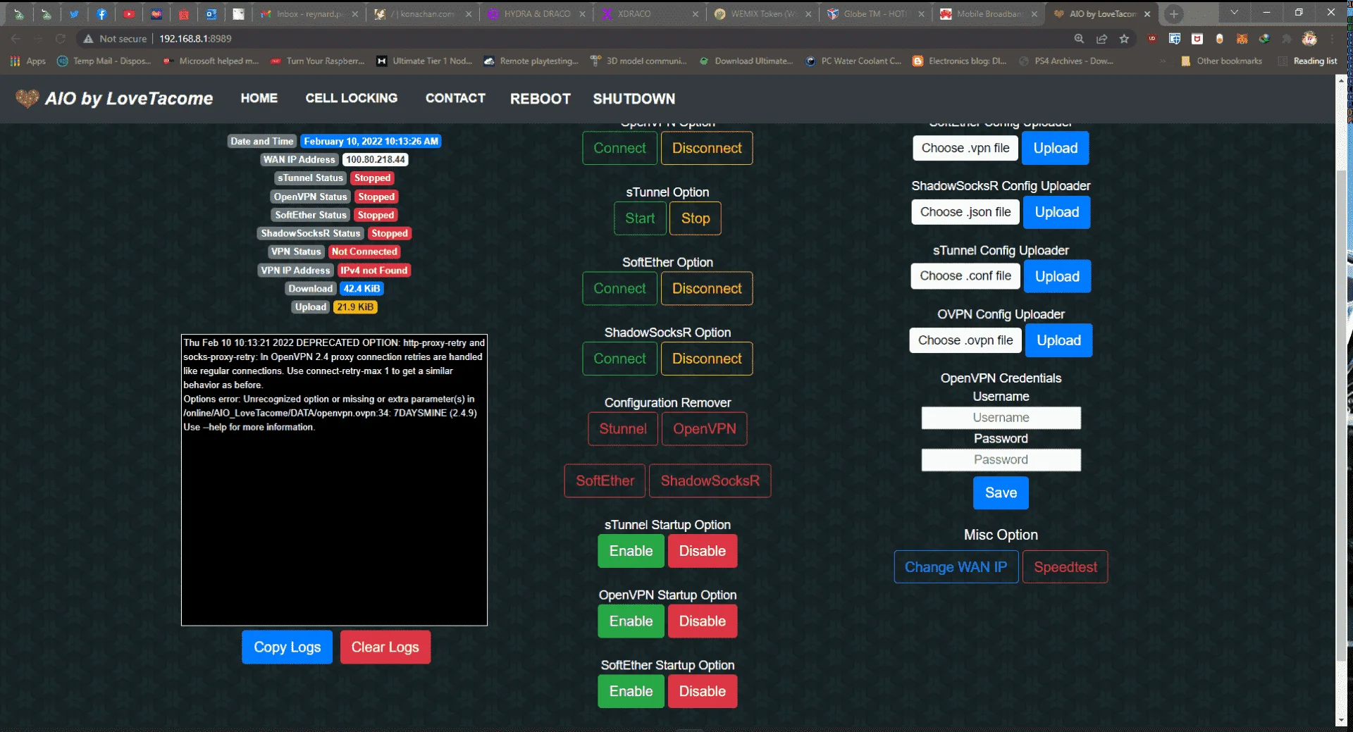Open the extensions puzzle piece menu
The image size is (1353, 732).
[x=1287, y=39]
